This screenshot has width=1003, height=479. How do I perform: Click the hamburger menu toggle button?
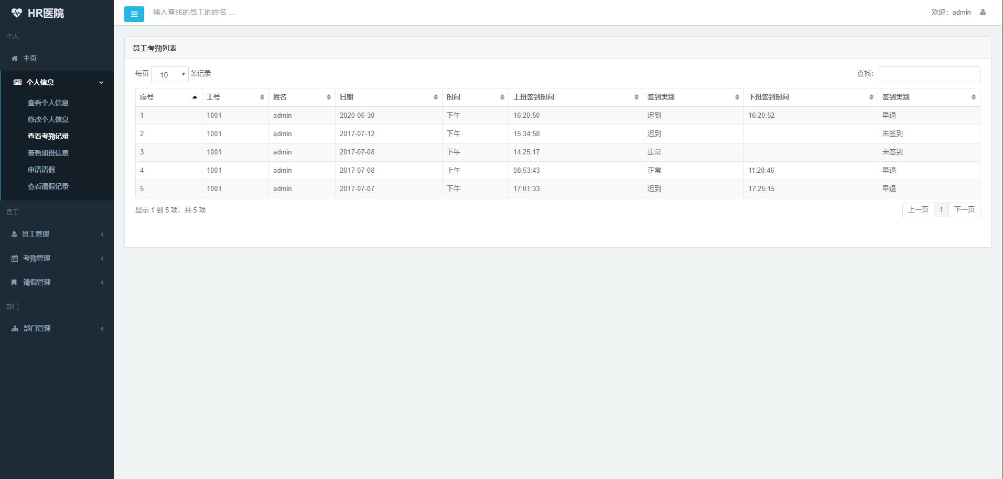coord(134,14)
